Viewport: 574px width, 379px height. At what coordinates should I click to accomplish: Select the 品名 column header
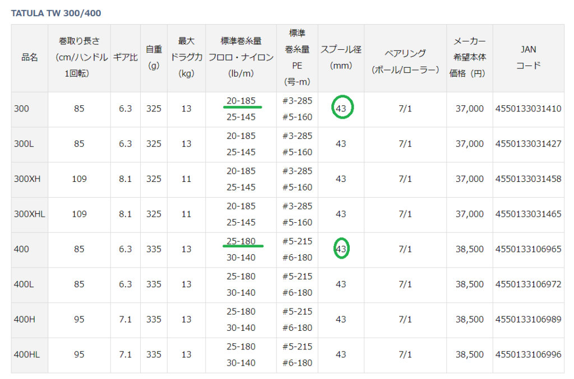(x=30, y=57)
